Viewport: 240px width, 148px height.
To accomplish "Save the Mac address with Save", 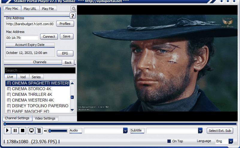I will (x=67, y=36).
